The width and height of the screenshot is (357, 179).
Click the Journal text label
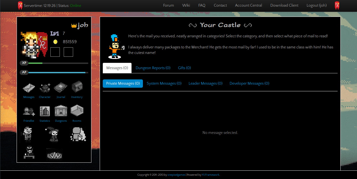pos(61,97)
